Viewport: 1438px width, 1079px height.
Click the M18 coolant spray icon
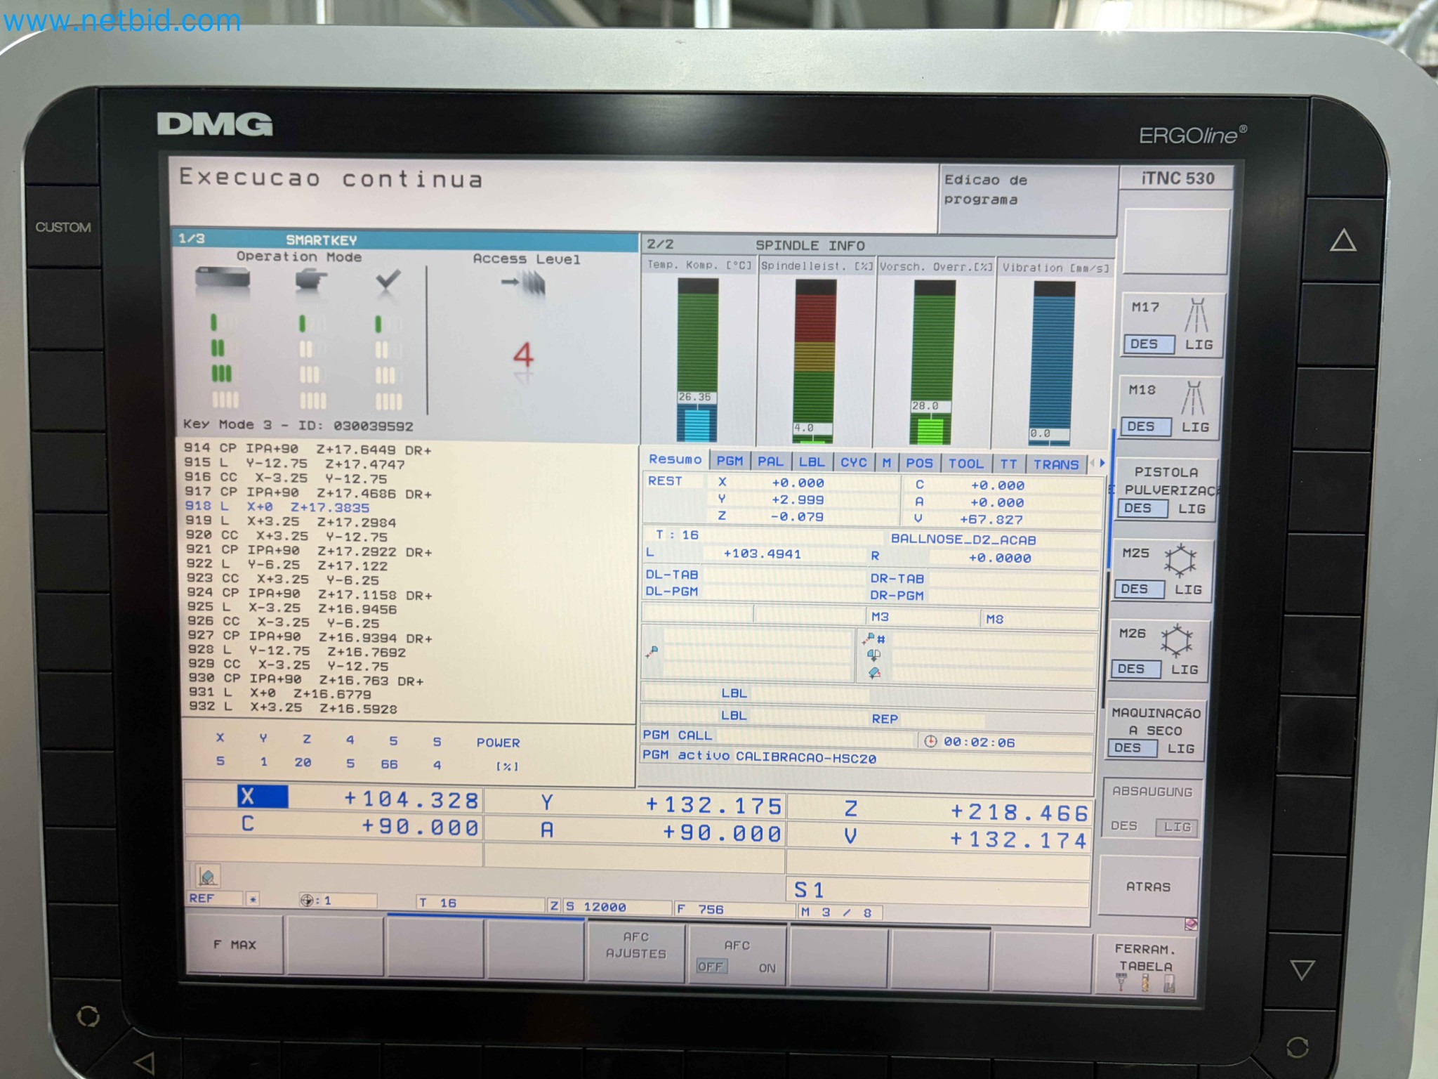[x=1193, y=398]
